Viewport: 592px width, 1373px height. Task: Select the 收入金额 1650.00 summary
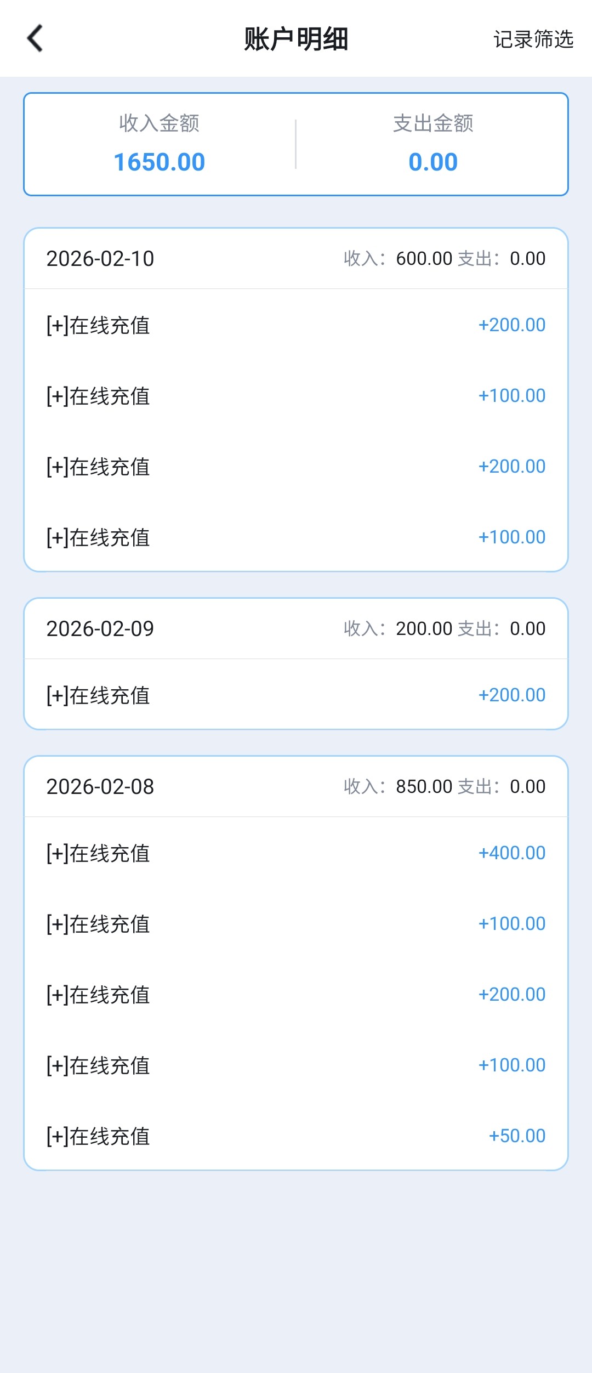click(x=159, y=144)
